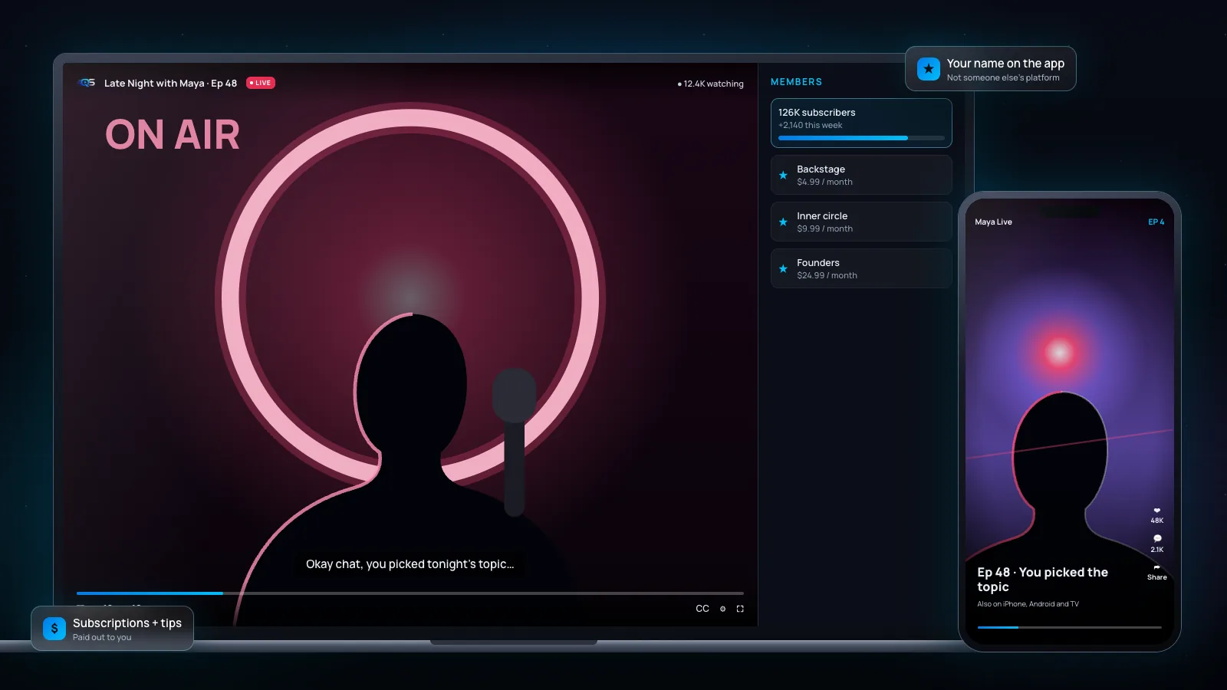Select the Founders $24.99 tier

pyautogui.click(x=861, y=268)
